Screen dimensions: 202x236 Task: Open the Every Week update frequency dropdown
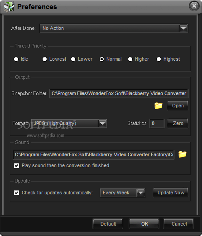point(141,193)
